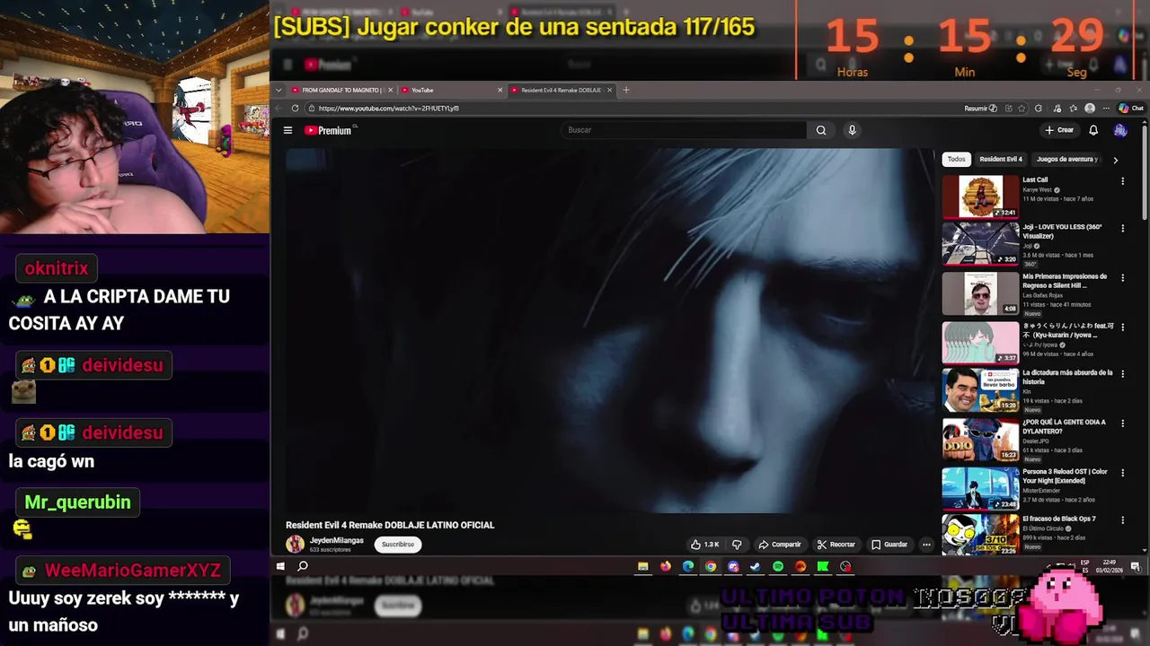The width and height of the screenshot is (1150, 646).
Task: Open the browser settings ellipsis menu
Action: 1106,109
